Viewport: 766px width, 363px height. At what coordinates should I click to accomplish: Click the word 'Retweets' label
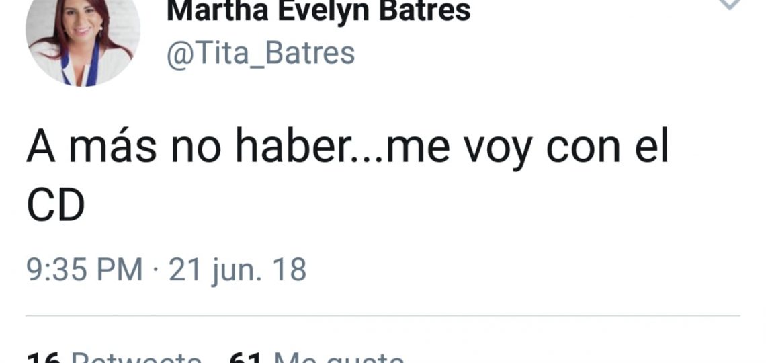click(x=136, y=358)
